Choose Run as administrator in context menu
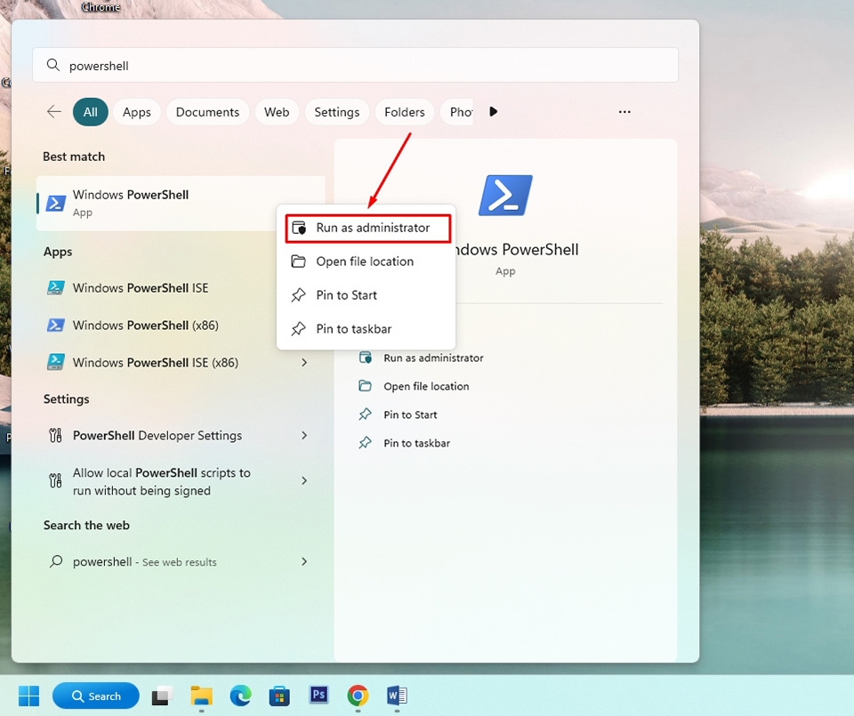Screen dimensions: 854x716 pos(368,228)
